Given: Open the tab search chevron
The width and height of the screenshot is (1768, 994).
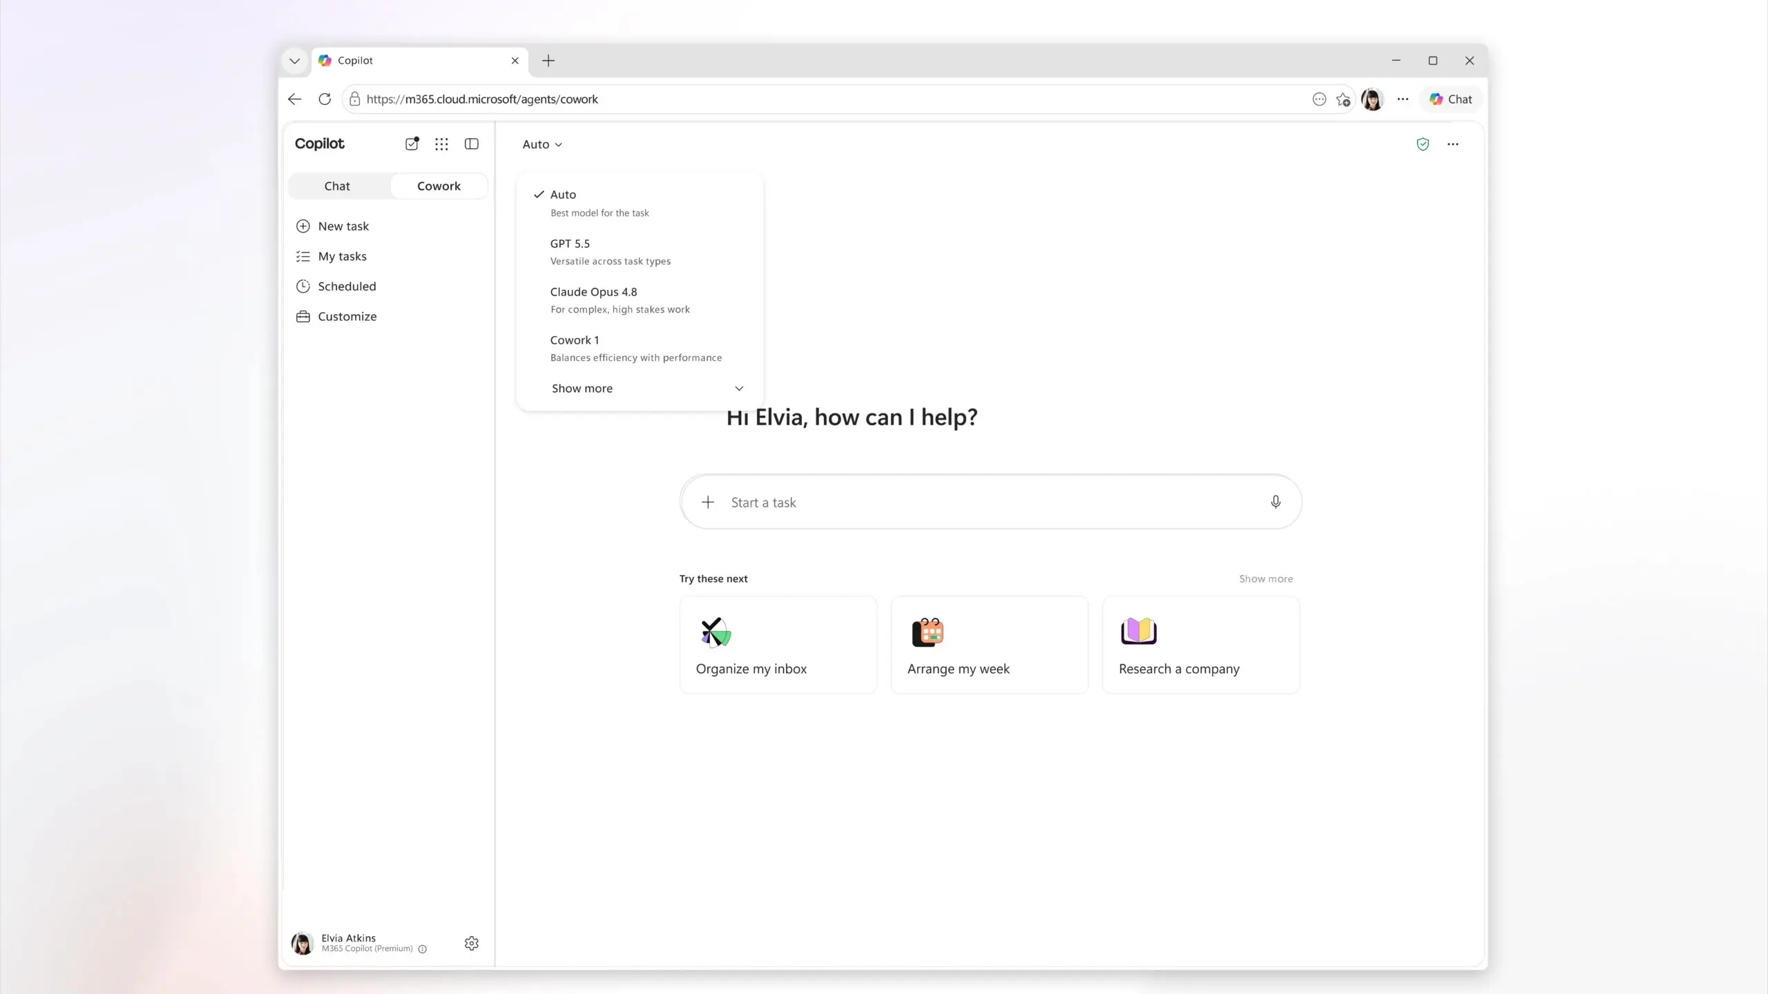Looking at the screenshot, I should (295, 61).
